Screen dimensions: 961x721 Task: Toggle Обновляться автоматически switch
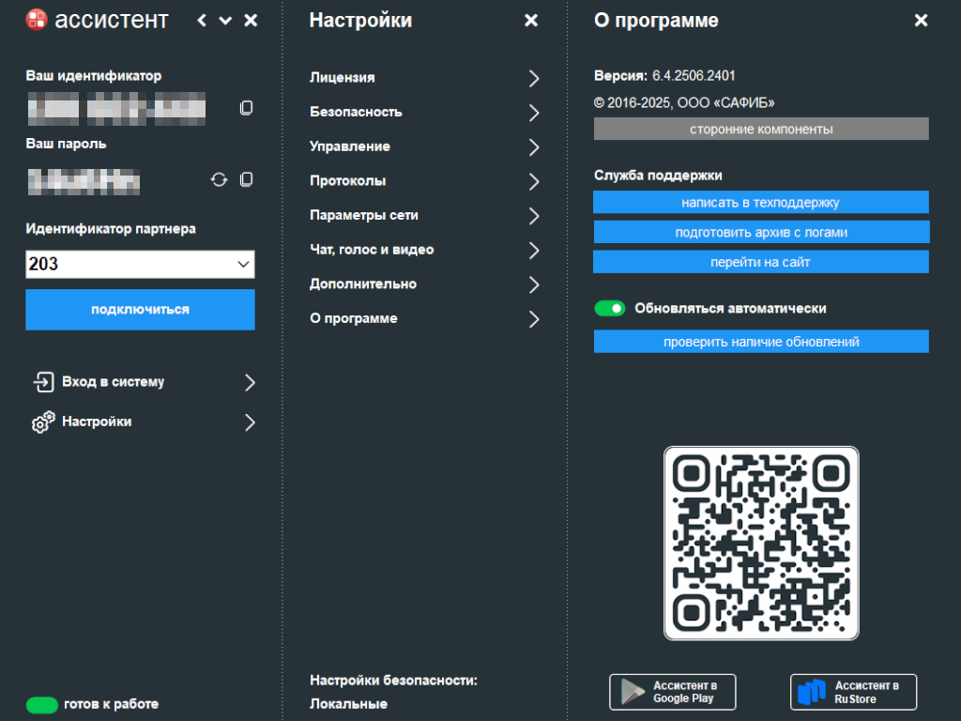tap(609, 308)
